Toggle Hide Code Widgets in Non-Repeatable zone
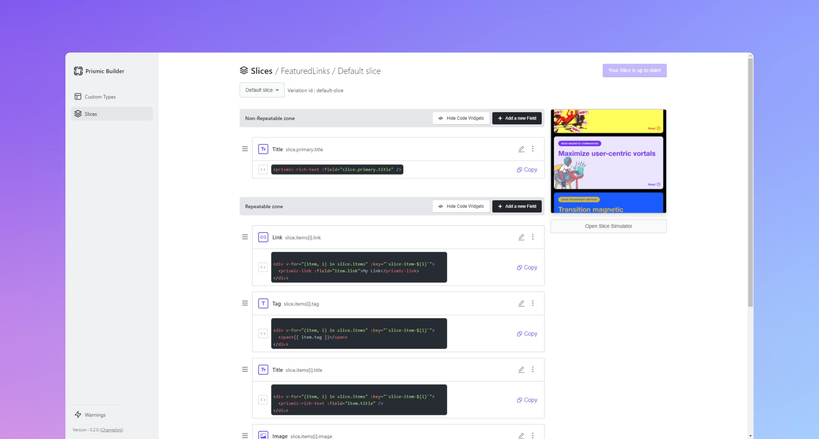 pos(461,118)
